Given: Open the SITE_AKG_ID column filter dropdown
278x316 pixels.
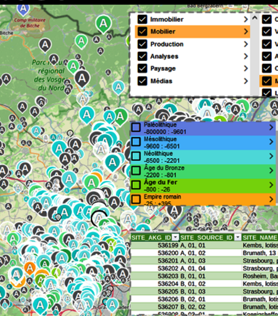Looking at the screenshot, I should [175, 237].
